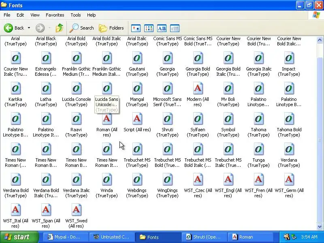Switch to Details view icon

[x=175, y=28]
